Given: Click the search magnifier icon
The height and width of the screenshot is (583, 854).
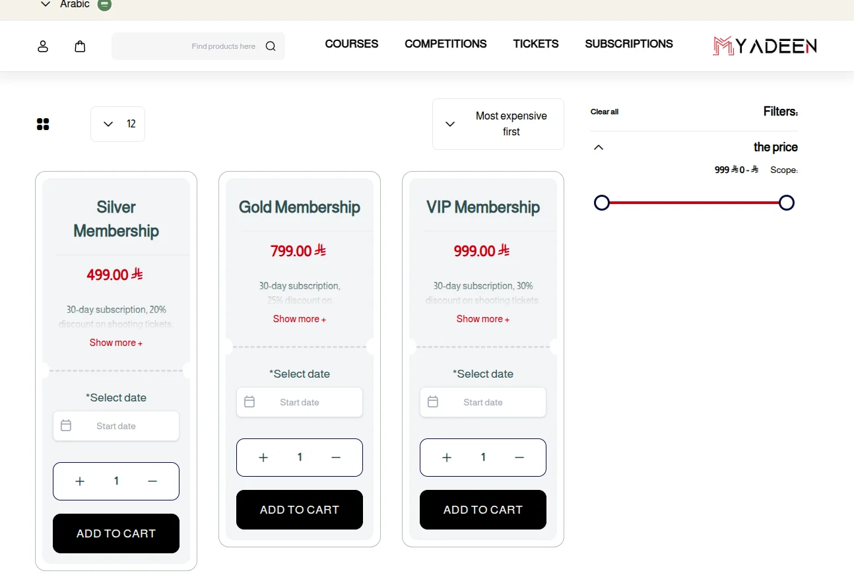Looking at the screenshot, I should pyautogui.click(x=271, y=46).
